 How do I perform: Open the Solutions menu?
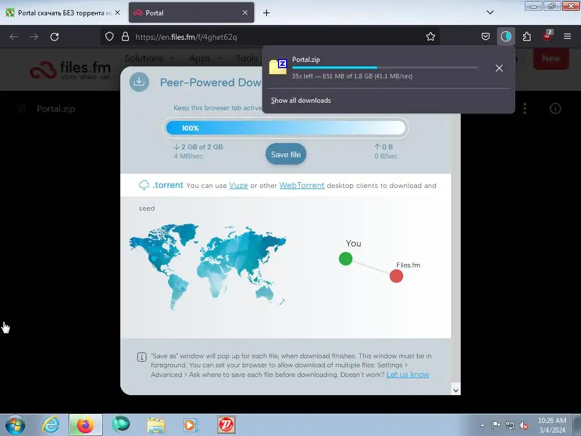tap(149, 58)
